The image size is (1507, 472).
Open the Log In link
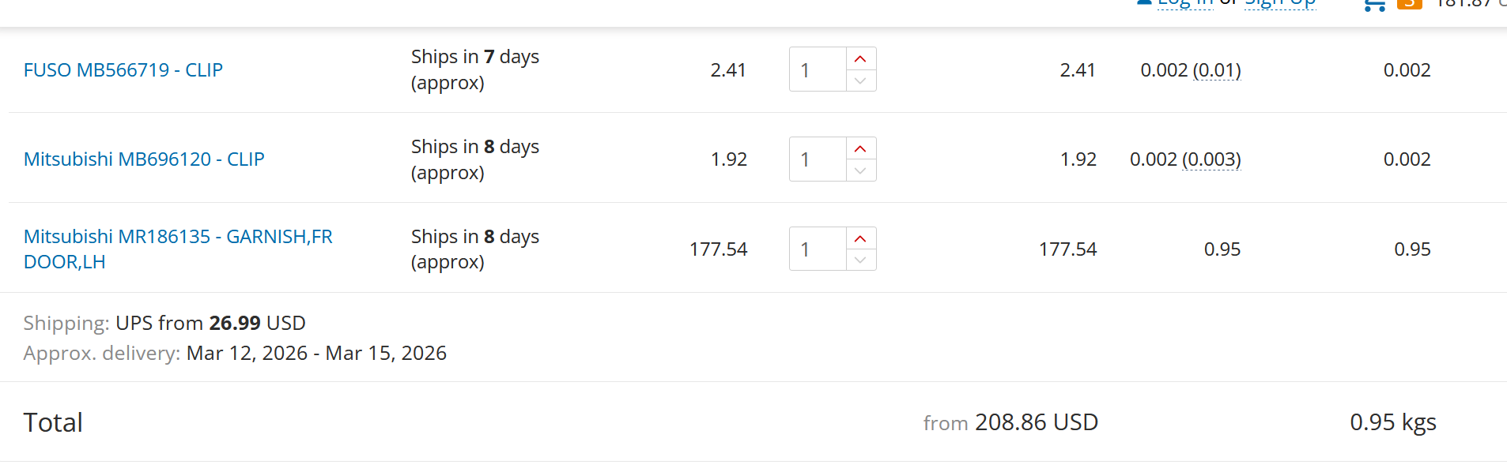pyautogui.click(x=1184, y=3)
